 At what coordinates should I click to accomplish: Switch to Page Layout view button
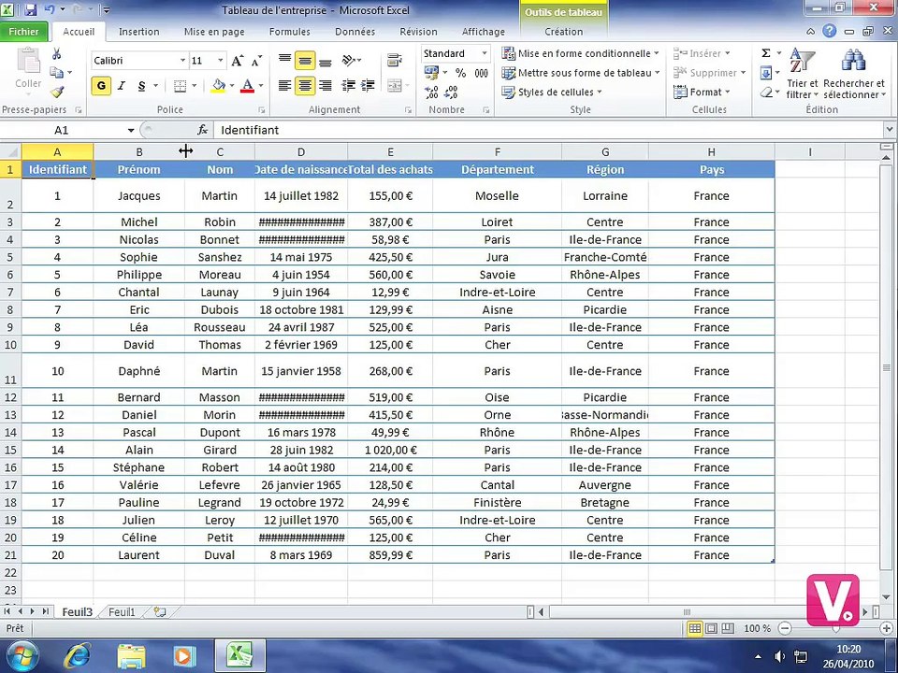pyautogui.click(x=711, y=628)
